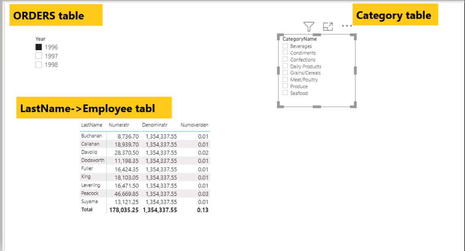Select the Beverages category checkbox
The height and width of the screenshot is (251, 465).
click(285, 46)
